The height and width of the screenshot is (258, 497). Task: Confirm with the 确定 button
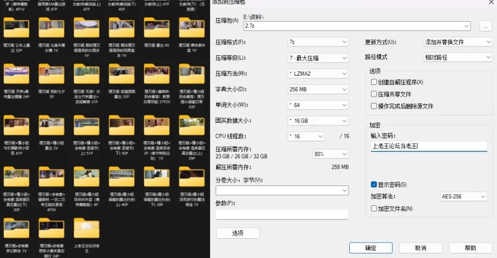[371, 248]
